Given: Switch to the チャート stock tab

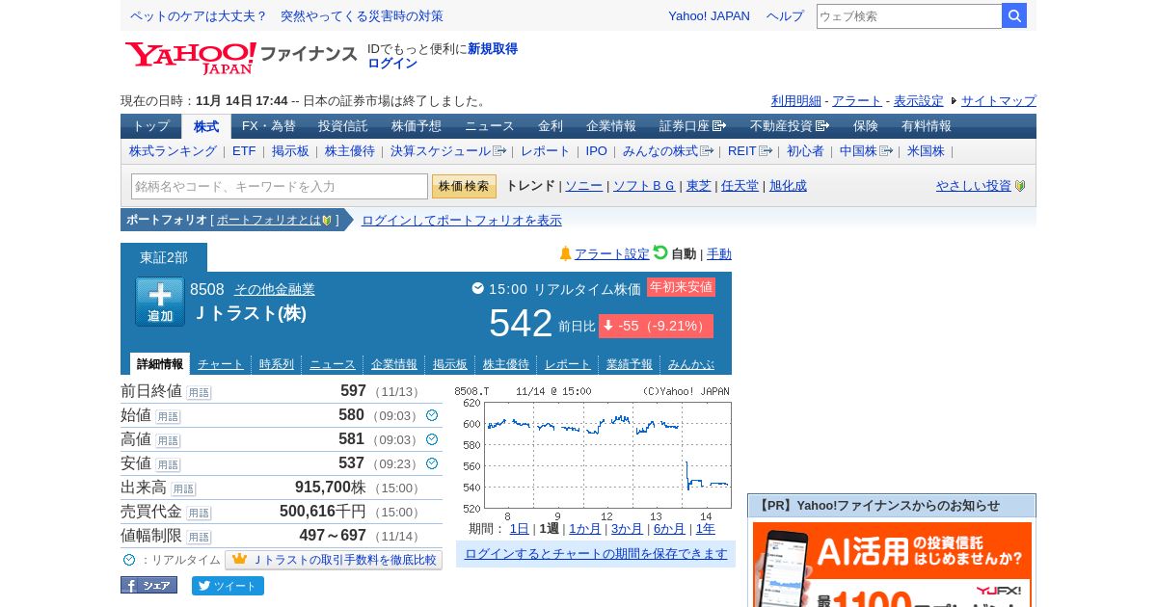Looking at the screenshot, I should point(221,364).
